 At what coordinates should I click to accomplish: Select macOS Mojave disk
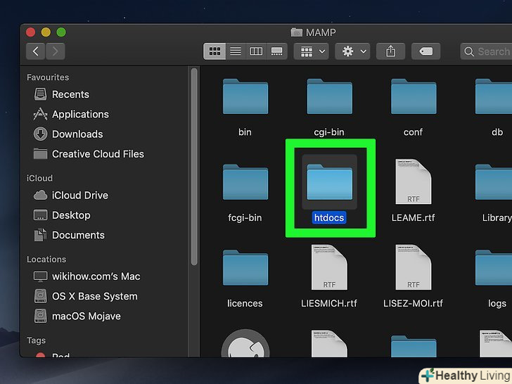[x=77, y=316]
